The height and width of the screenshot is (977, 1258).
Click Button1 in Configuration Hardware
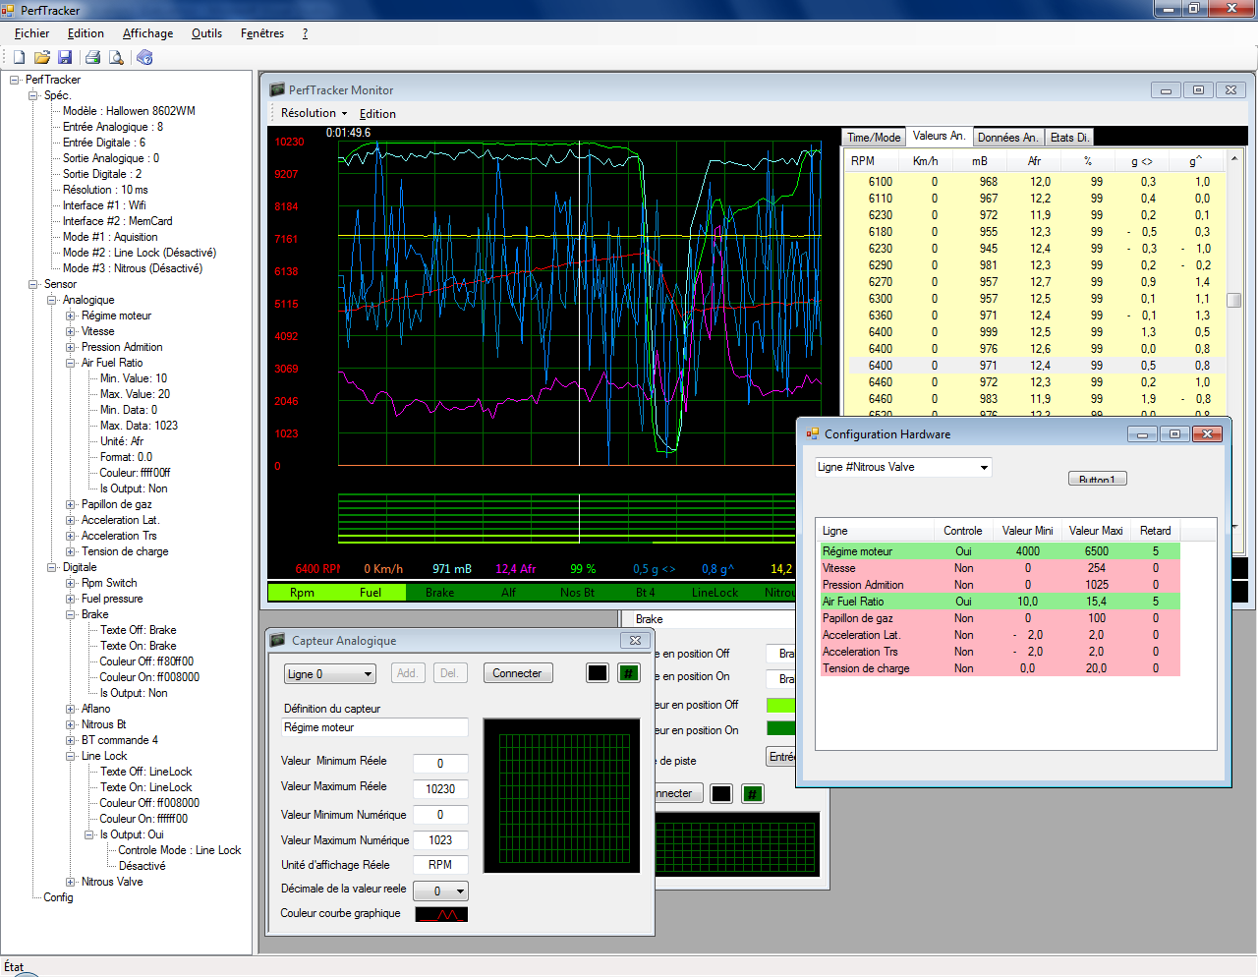1097,479
